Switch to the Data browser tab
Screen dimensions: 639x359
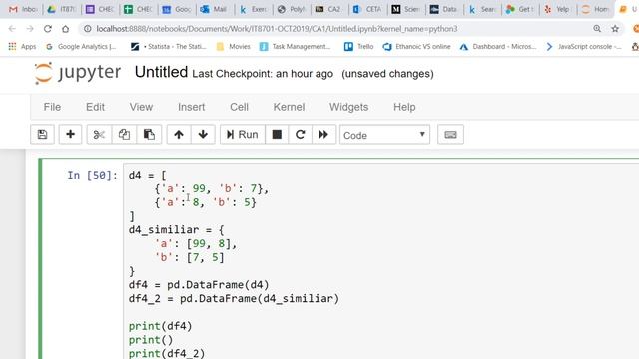444,9
